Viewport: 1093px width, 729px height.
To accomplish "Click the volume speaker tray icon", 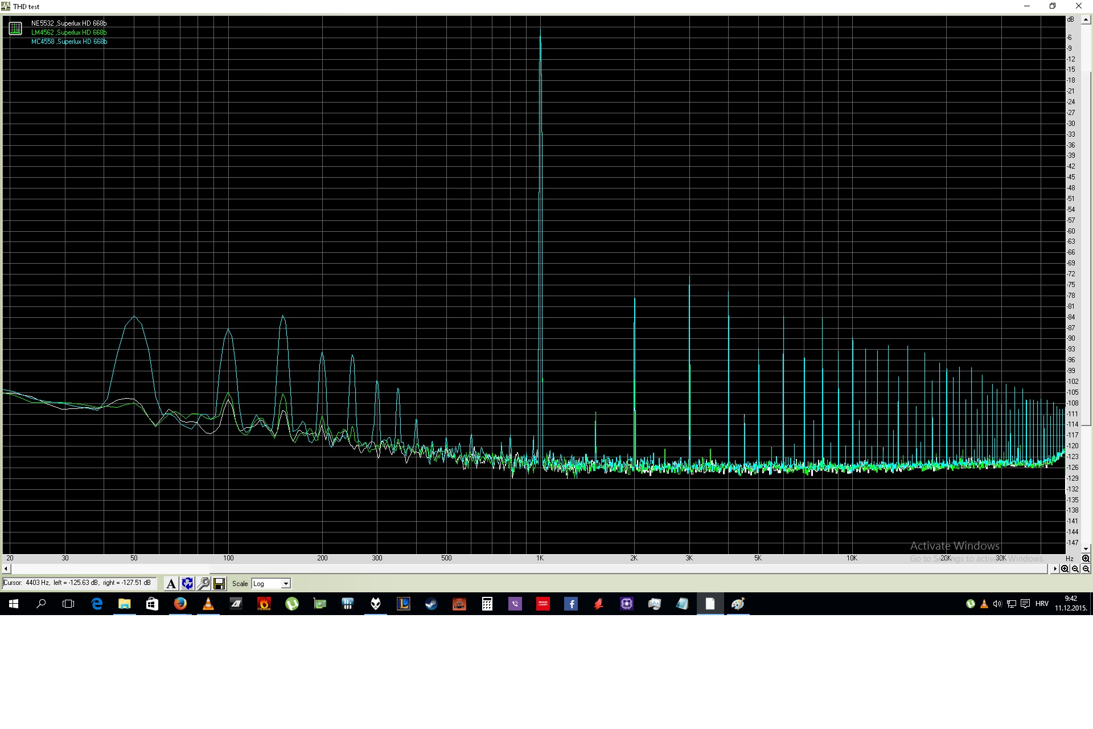I will click(997, 604).
